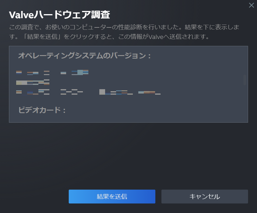This screenshot has width=257, height=213.
Task: Click the Valveハードウェア調査 dialog title
Action: (x=59, y=15)
